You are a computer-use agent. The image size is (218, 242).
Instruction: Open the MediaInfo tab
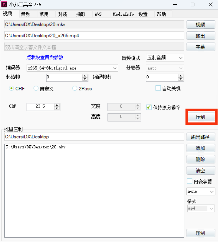(x=123, y=14)
